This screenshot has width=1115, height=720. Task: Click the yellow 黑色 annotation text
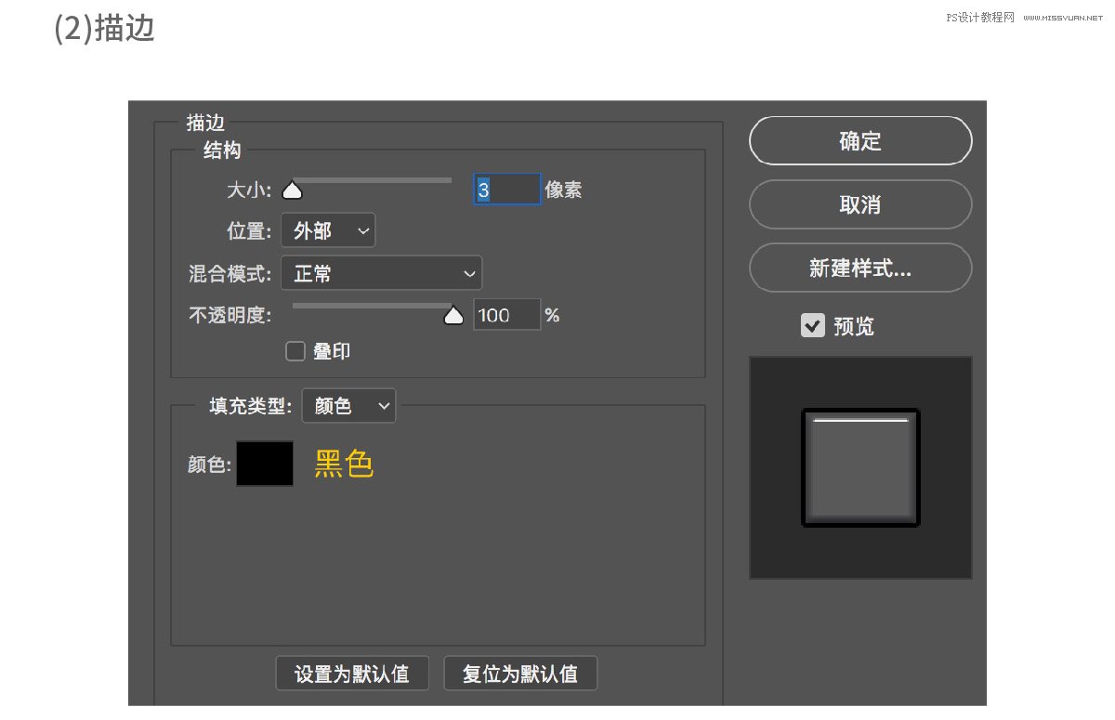coord(344,464)
